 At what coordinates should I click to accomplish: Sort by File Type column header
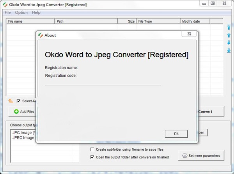(x=158, y=21)
